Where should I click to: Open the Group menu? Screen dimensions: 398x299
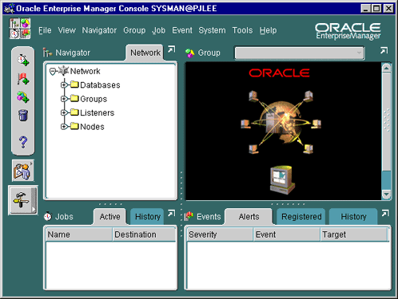tap(134, 30)
